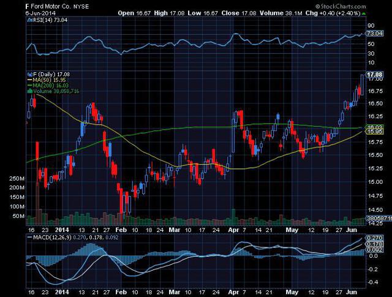Click the 0.270 MACD value tag
Image resolution: width=392 pixels, height=297 pixels.
click(374, 238)
